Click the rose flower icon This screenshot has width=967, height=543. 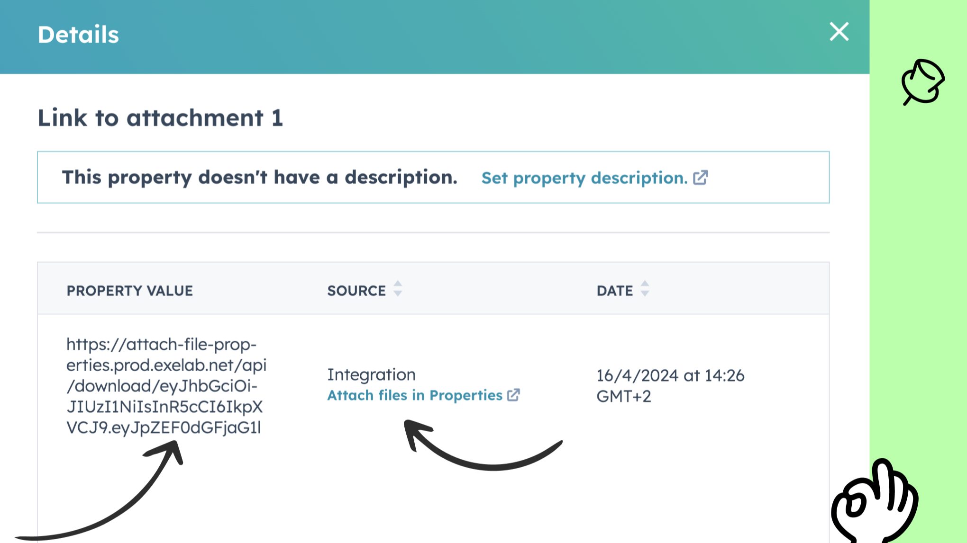pos(922,82)
